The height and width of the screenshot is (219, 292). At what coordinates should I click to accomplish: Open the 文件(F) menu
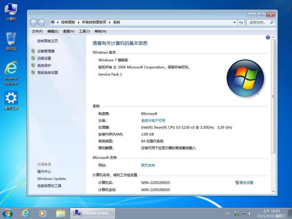point(37,31)
